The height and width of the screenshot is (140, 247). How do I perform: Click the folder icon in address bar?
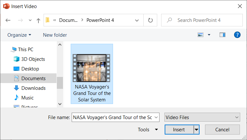click(x=47, y=20)
